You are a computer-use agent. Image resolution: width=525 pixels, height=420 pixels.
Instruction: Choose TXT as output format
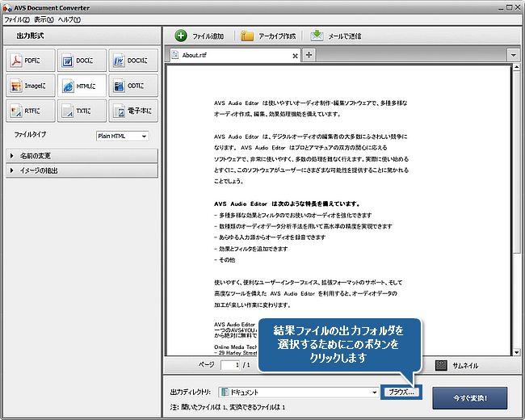click(82, 111)
